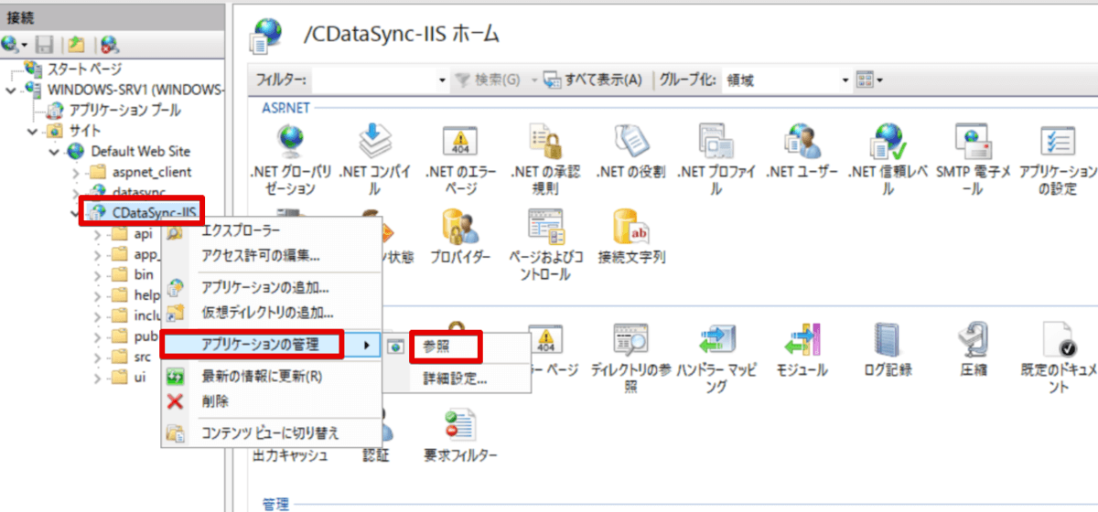Click the フィルター text input field

point(374,80)
